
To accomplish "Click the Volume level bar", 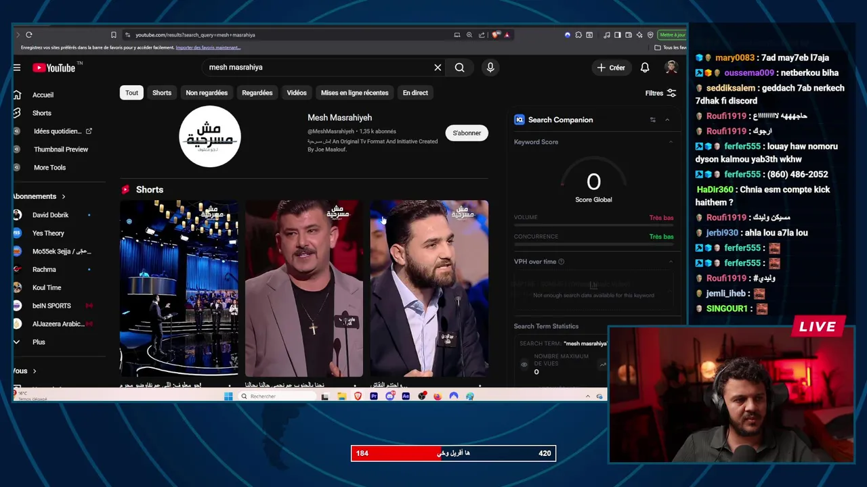I will click(x=593, y=225).
